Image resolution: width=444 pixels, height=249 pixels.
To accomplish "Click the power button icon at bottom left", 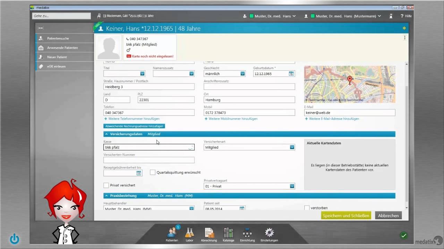I will [x=15, y=239].
